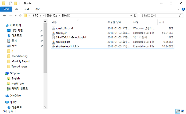The image size is (186, 114).
Task: Open the quick access toolbar customize dropdown
Action: coord(19,4)
